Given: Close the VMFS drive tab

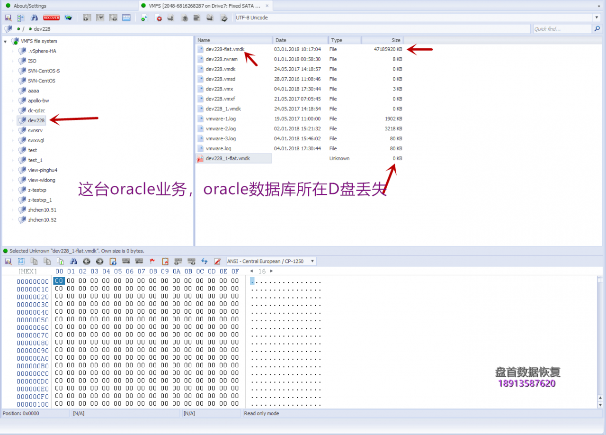Looking at the screenshot, I should [267, 6].
